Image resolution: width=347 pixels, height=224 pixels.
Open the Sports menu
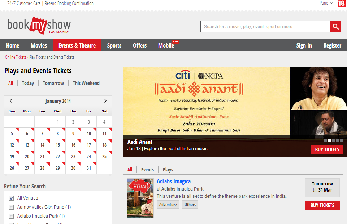(x=114, y=45)
